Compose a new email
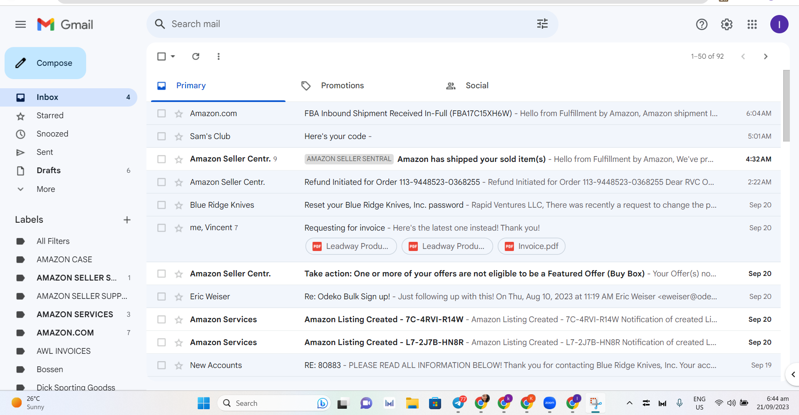 45,63
